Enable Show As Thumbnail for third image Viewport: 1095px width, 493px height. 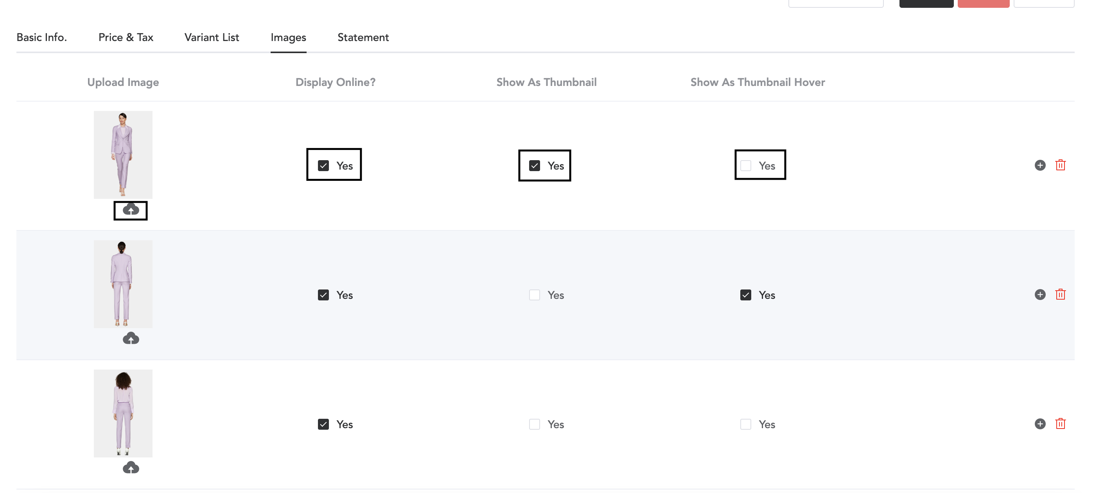[x=534, y=424]
